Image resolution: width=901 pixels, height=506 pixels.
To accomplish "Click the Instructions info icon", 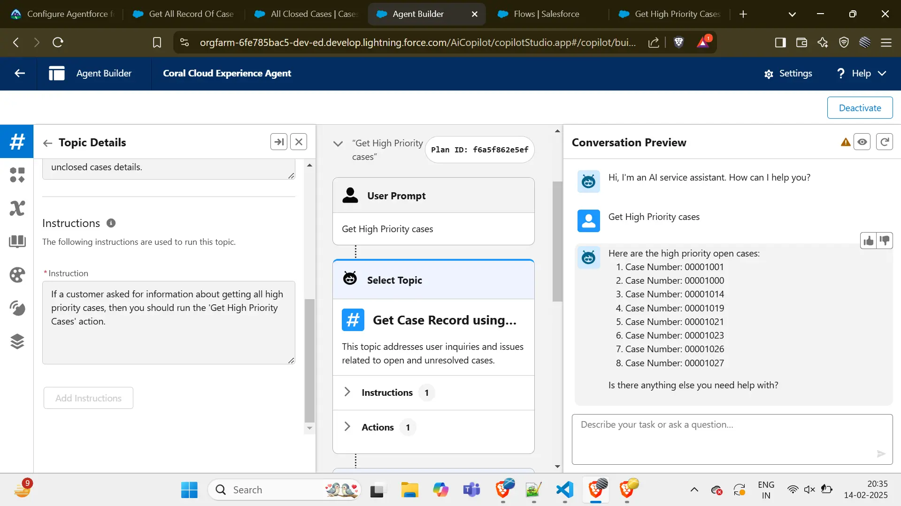I will 111,223.
